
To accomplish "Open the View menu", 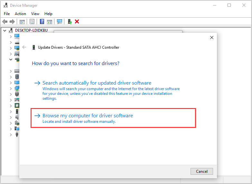I will point(35,14).
